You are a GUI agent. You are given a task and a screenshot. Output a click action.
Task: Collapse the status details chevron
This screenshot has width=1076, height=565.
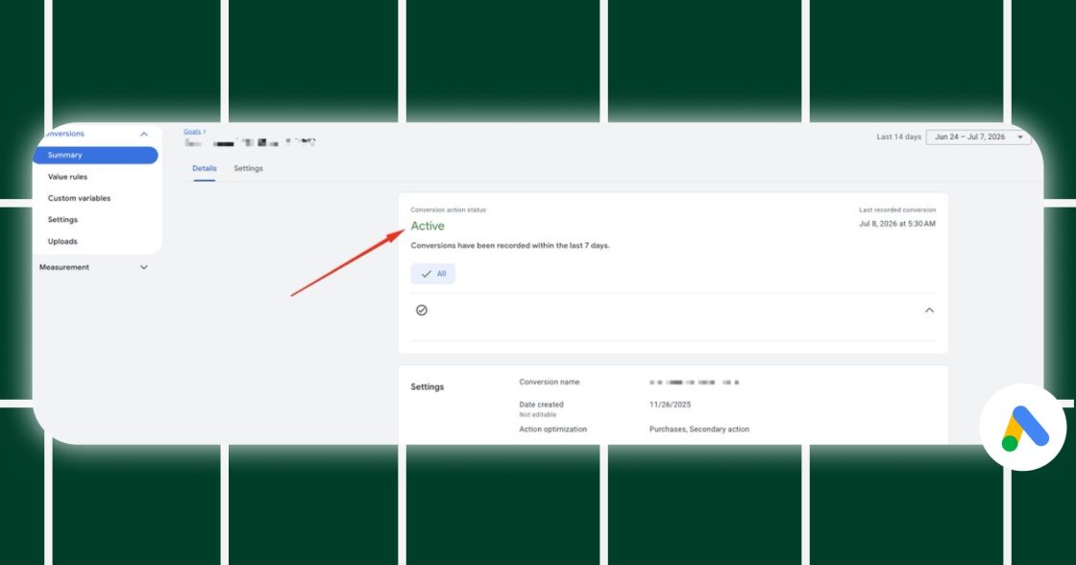point(929,310)
